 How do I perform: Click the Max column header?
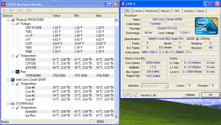pos(105,15)
